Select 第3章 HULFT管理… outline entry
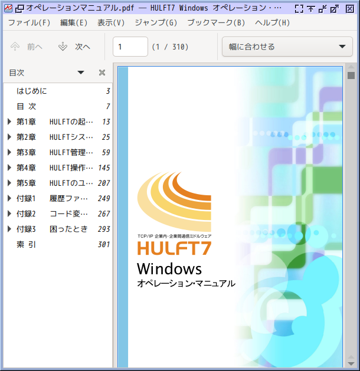This screenshot has width=360, height=371. pyautogui.click(x=58, y=152)
